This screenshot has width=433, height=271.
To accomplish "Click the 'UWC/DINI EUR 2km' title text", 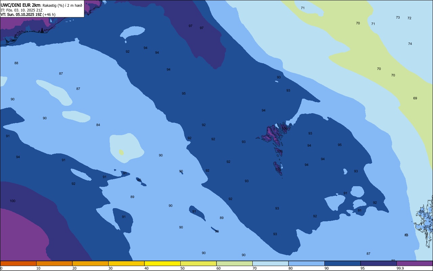I will pyautogui.click(x=20, y=5).
